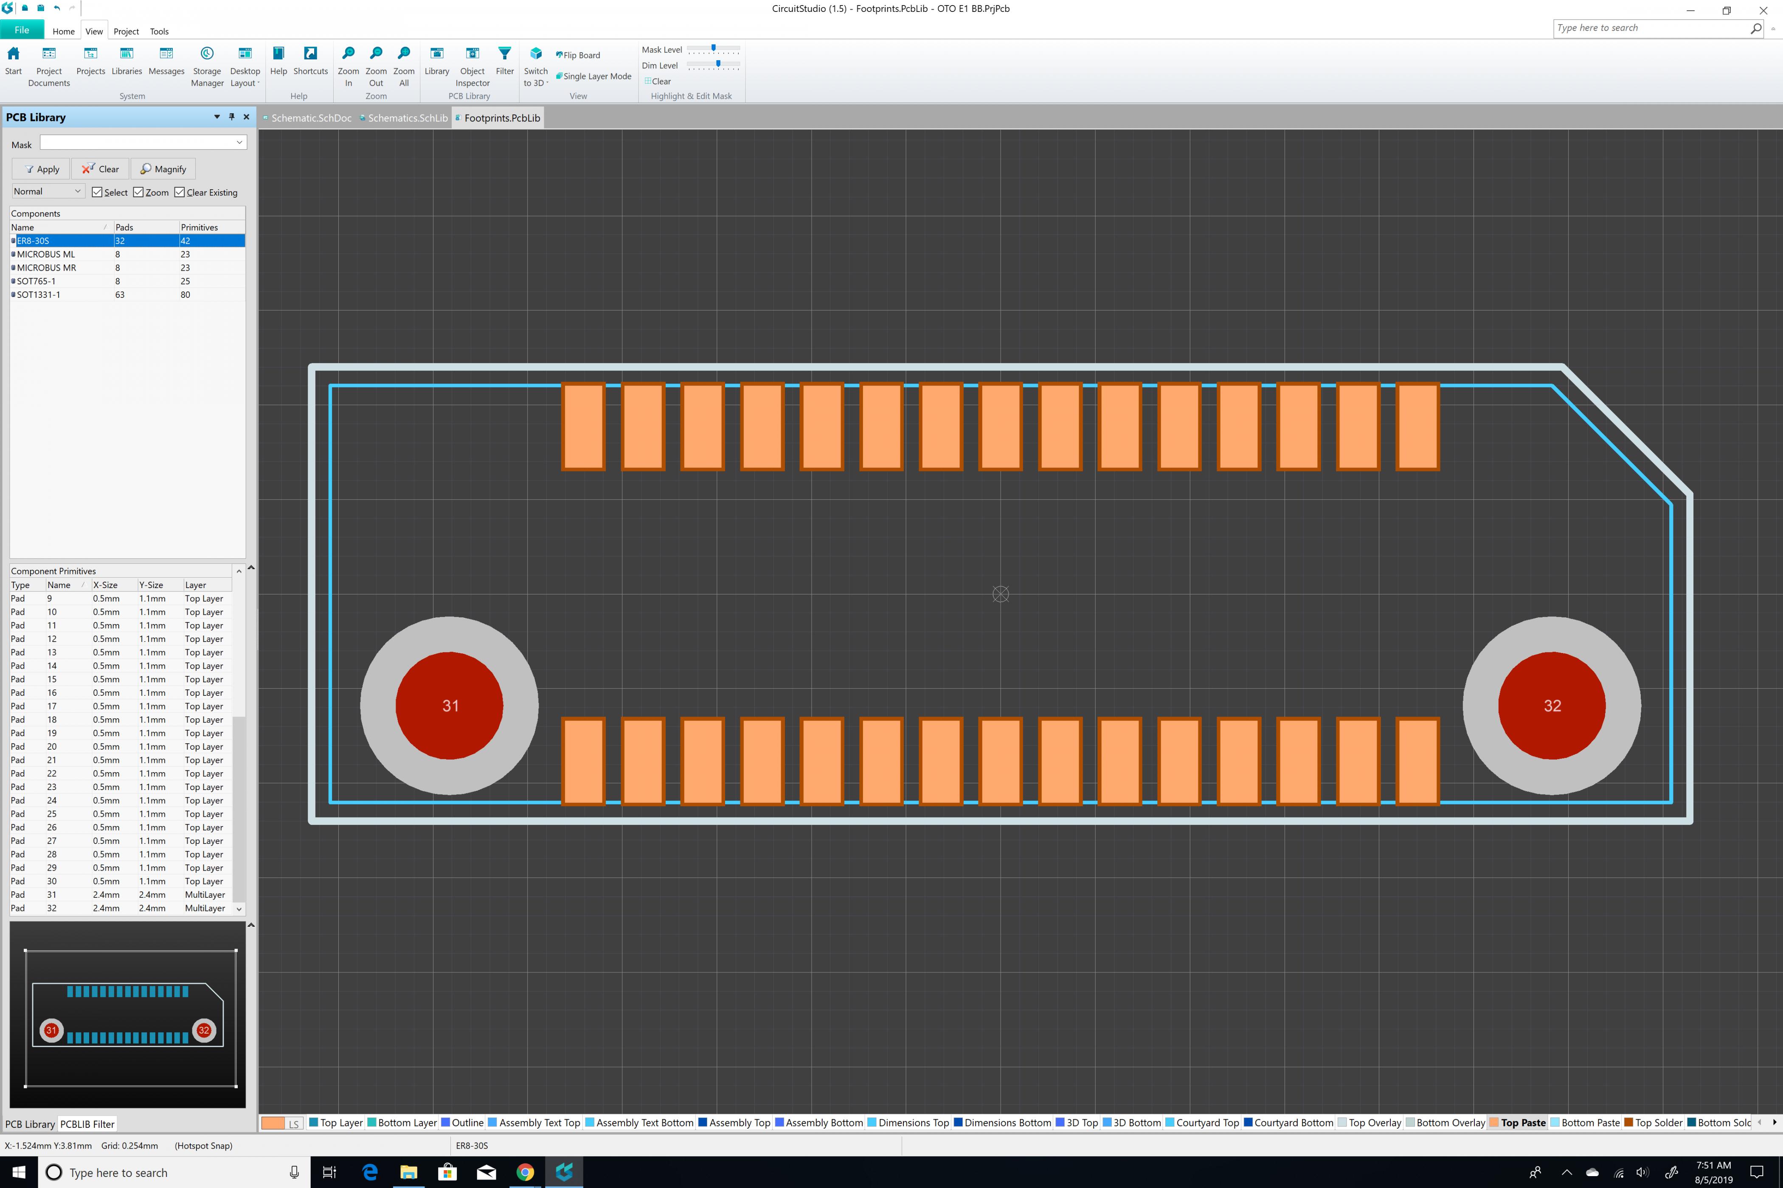Image resolution: width=1783 pixels, height=1188 pixels.
Task: Open Project Documents in ribbon
Action: click(48, 67)
